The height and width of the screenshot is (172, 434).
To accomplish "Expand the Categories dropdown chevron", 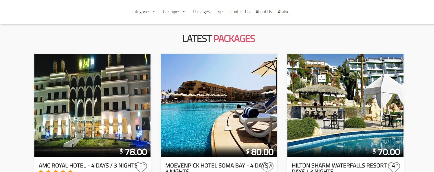I will [x=154, y=12].
